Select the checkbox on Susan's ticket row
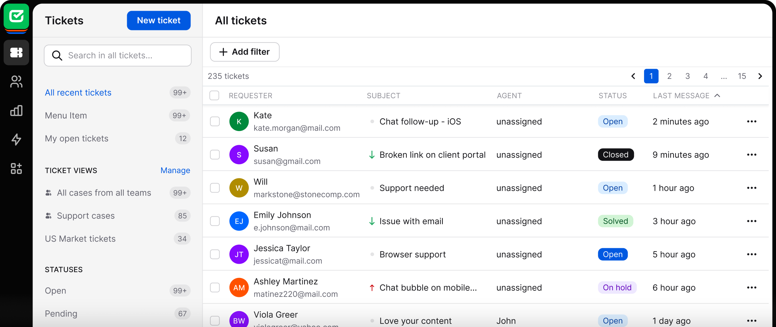 (215, 155)
